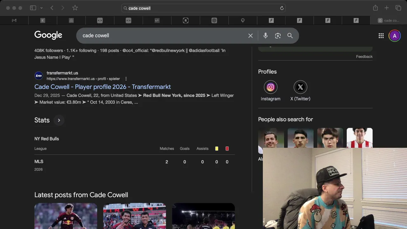Viewport: 407px width, 229px height.
Task: Switch to the Gmail pinned tab
Action: click(x=14, y=20)
